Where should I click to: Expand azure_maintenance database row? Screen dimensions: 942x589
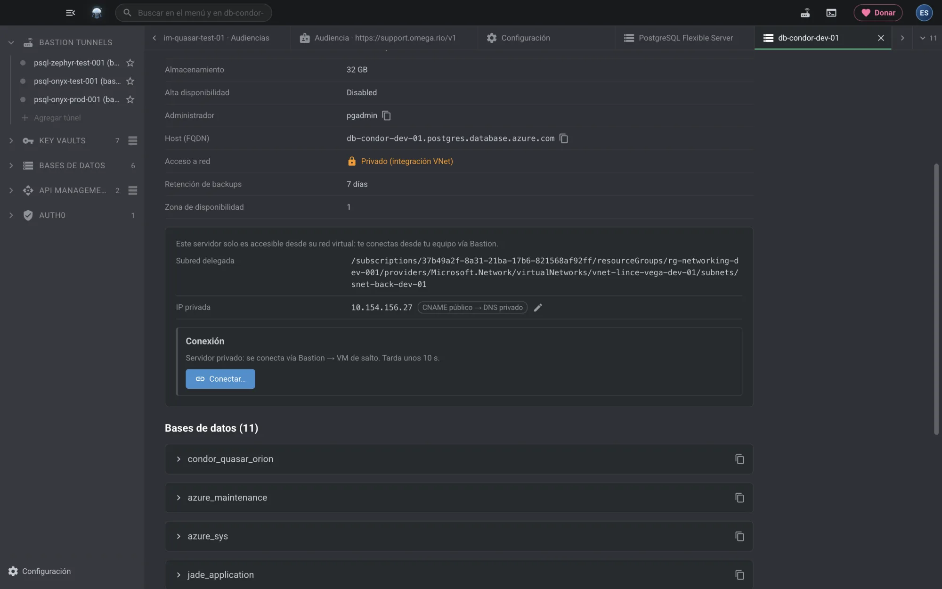click(179, 498)
